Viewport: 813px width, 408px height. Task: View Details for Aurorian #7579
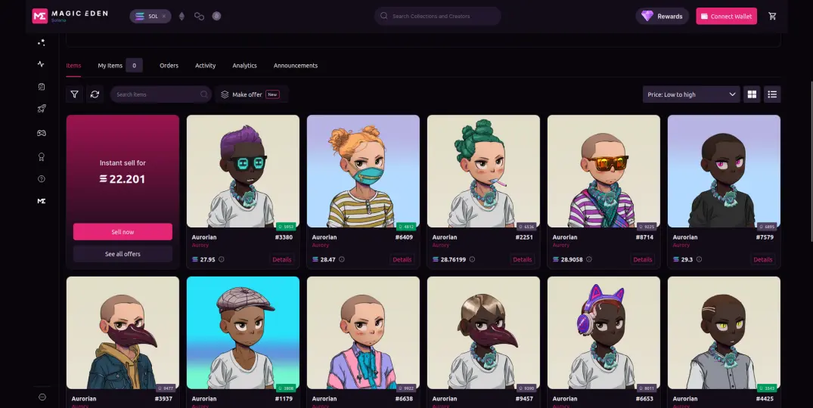(763, 259)
